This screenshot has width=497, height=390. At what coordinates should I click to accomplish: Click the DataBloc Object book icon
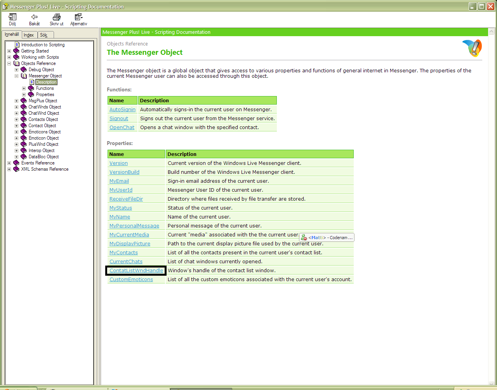[24, 157]
